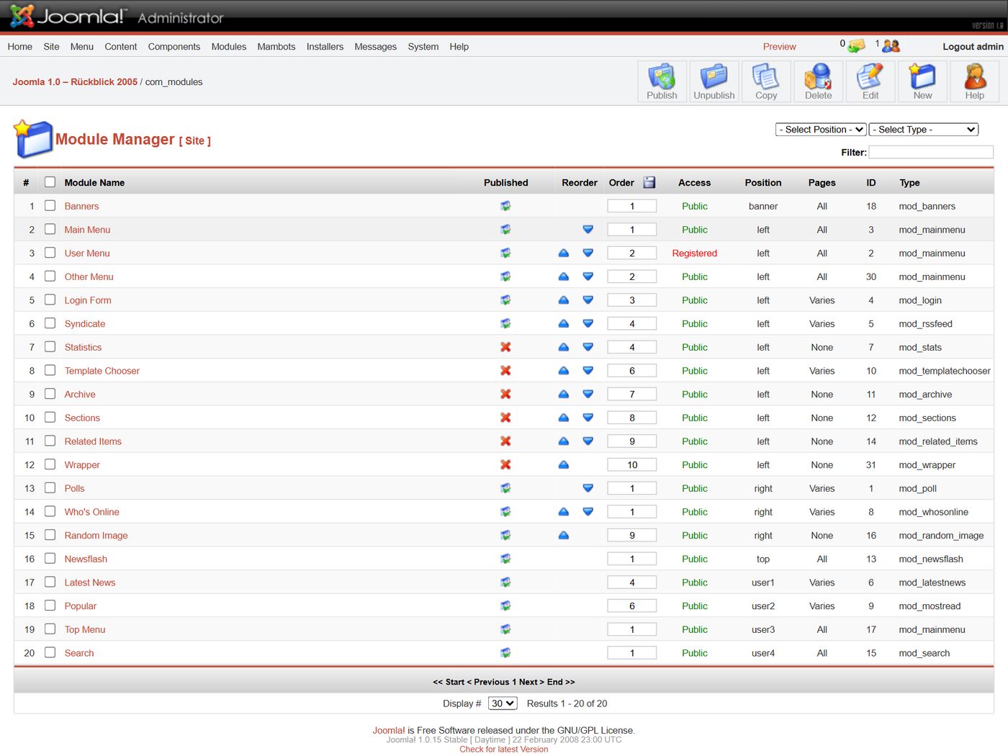This screenshot has width=1008, height=756.
Task: Open the messages inbox icon in header
Action: pos(856,46)
